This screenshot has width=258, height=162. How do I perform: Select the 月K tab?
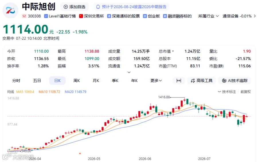[96, 81]
